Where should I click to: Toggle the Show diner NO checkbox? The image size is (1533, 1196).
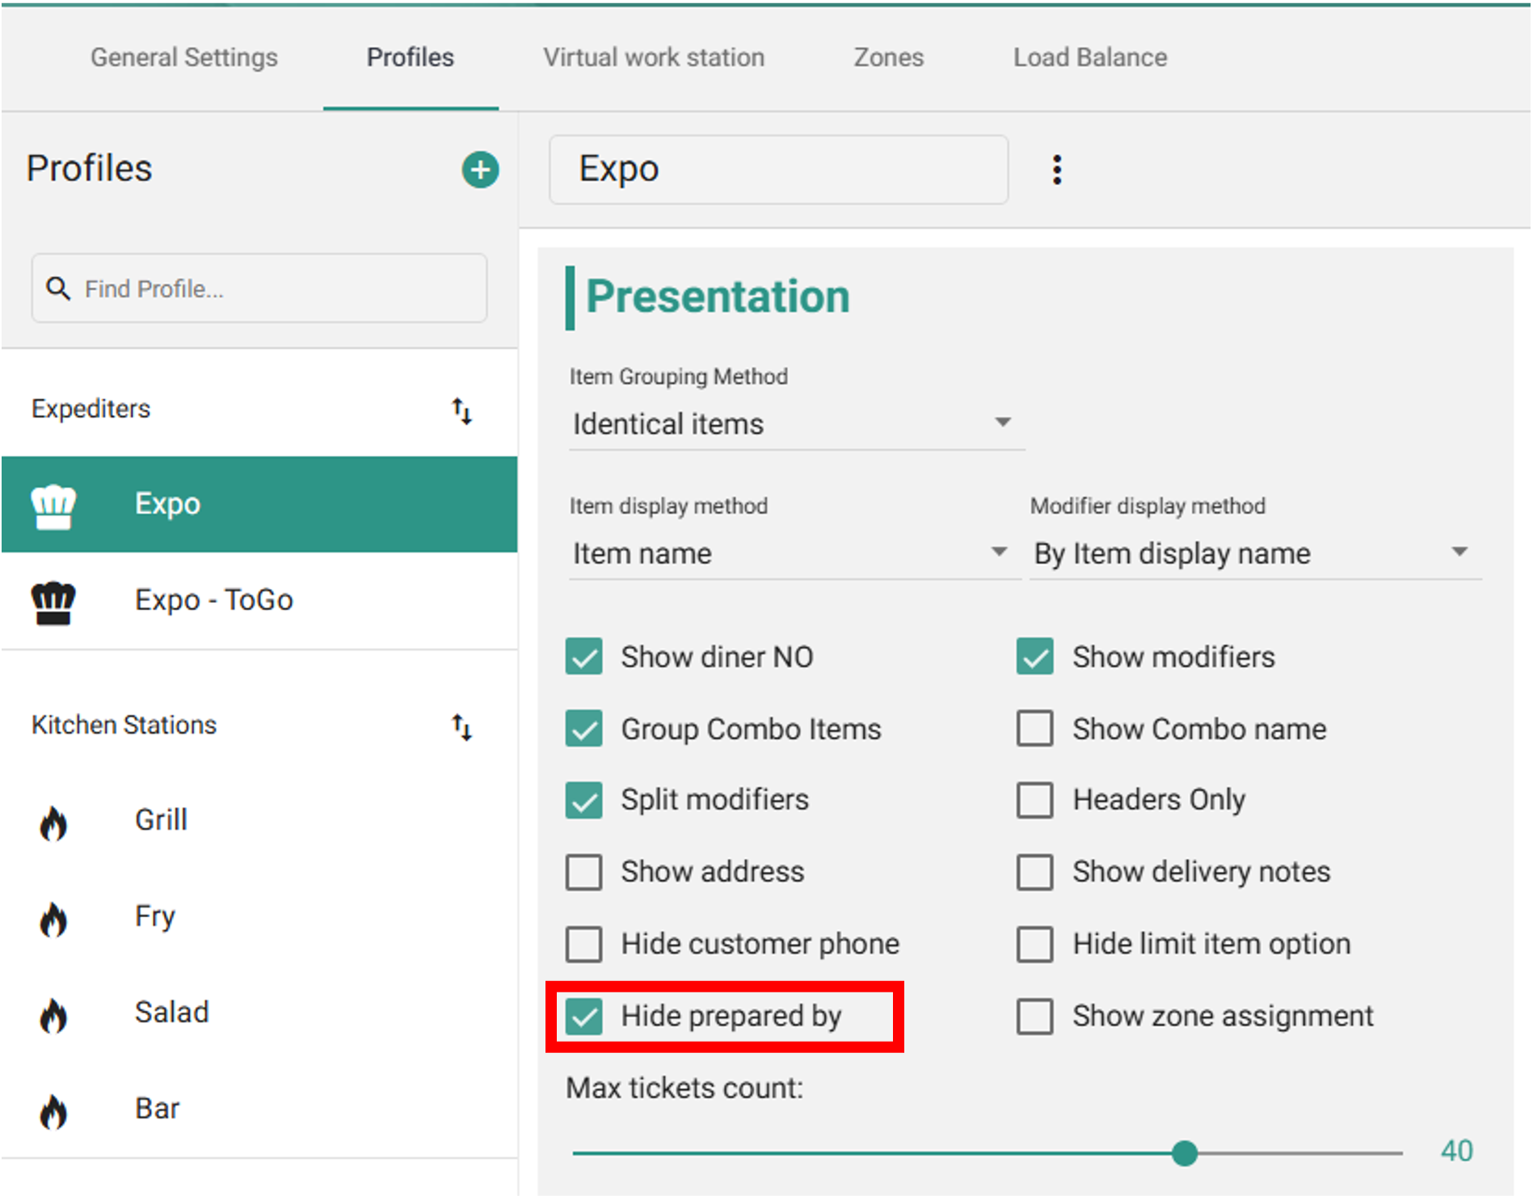(583, 656)
